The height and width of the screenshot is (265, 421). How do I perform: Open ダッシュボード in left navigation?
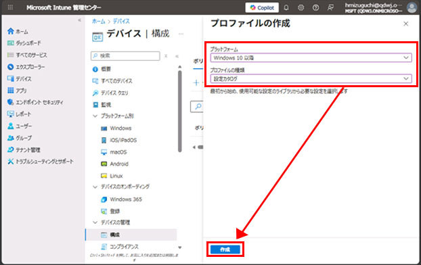[24, 43]
